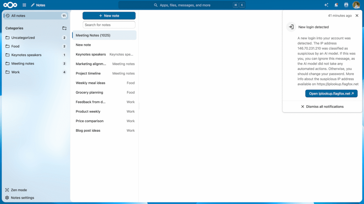Open the Nextcloud logo home link

pos(10,5)
